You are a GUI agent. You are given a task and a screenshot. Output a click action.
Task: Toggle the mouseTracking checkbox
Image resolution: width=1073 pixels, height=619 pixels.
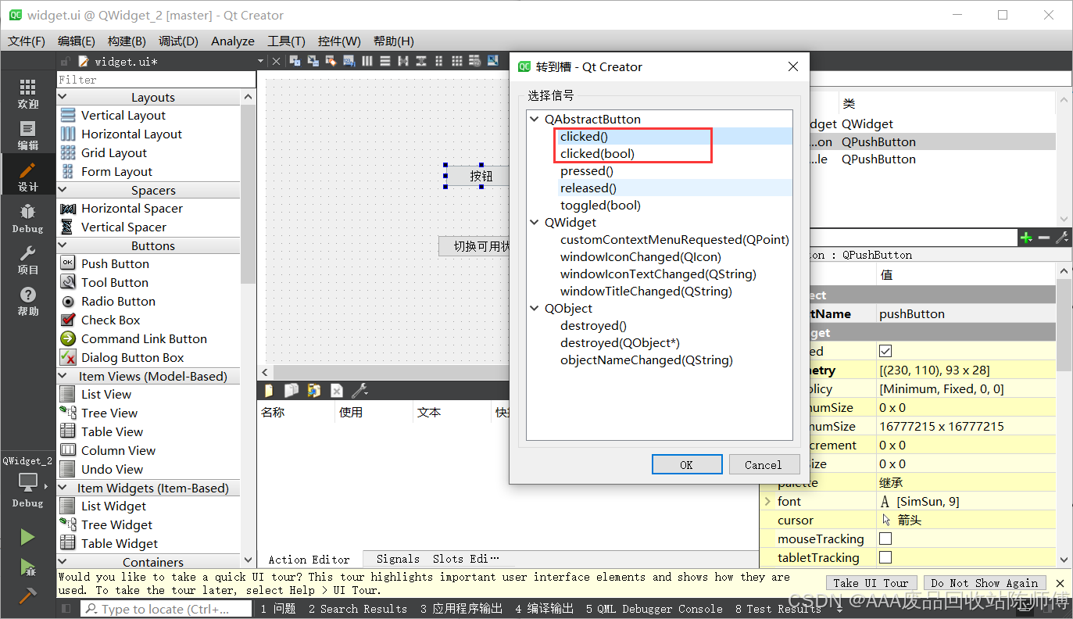[885, 538]
